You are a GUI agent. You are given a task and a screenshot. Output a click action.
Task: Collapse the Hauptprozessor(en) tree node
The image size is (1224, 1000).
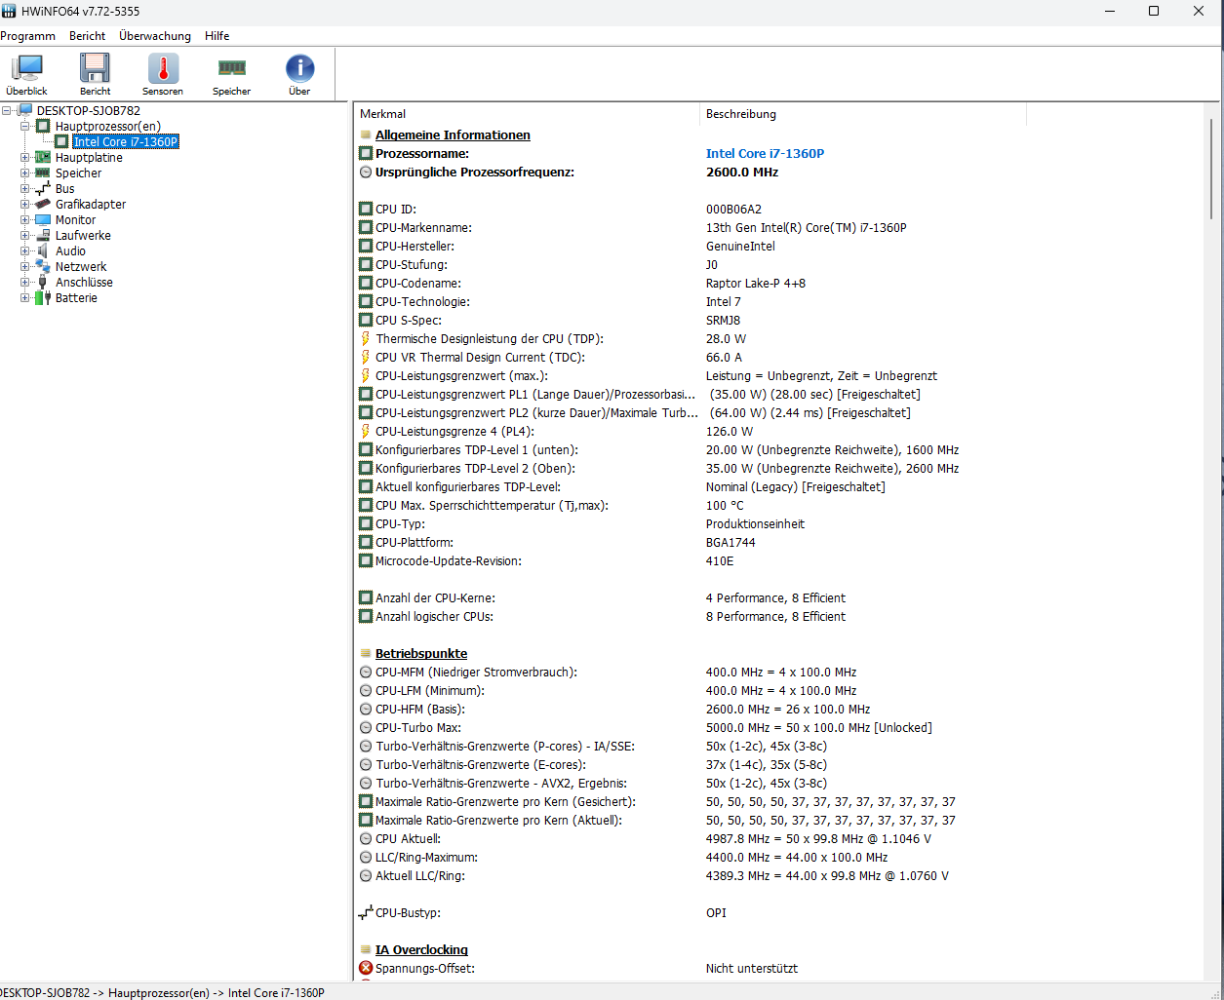pyautogui.click(x=25, y=127)
